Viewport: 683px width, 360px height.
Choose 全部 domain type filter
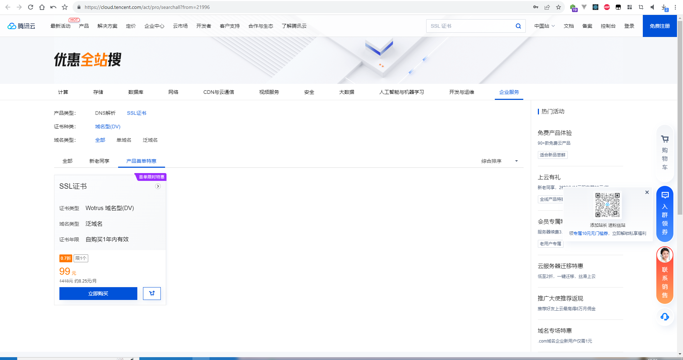tap(100, 140)
